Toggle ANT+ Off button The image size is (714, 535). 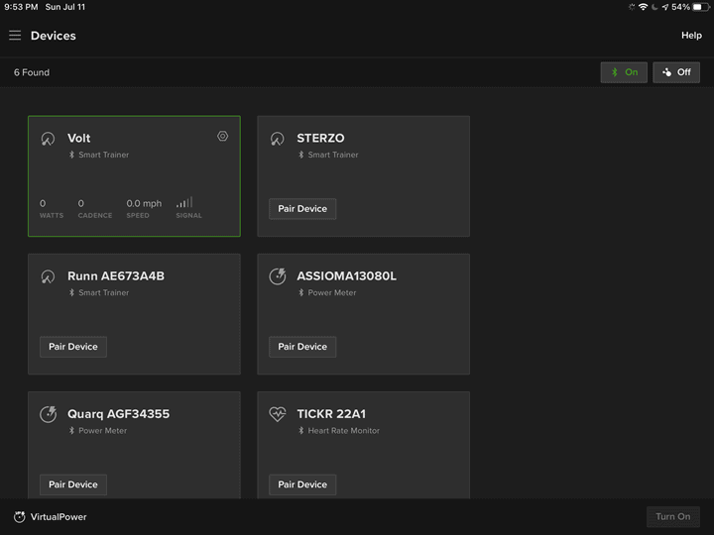pos(676,72)
